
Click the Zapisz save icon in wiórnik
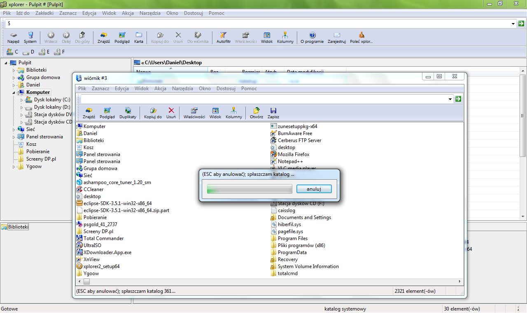tap(273, 113)
